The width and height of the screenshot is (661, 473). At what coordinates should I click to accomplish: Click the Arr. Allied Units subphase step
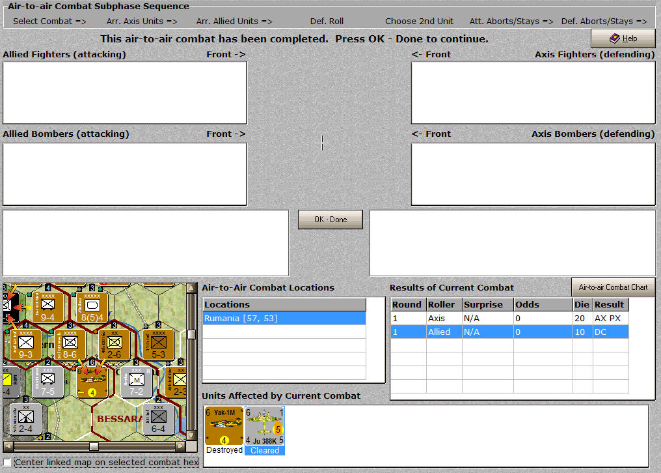[234, 21]
